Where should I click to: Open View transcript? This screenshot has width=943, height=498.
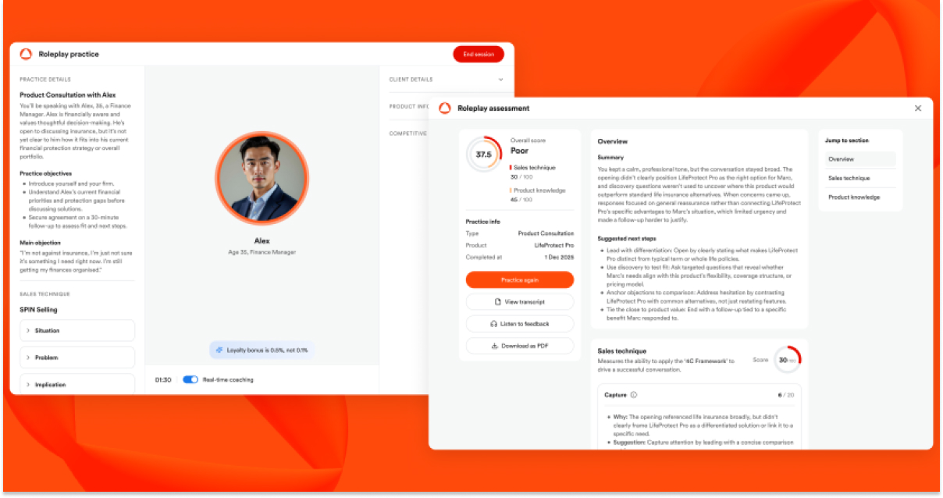click(520, 302)
